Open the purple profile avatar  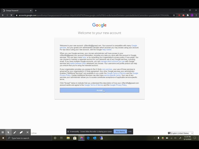pos(192,15)
